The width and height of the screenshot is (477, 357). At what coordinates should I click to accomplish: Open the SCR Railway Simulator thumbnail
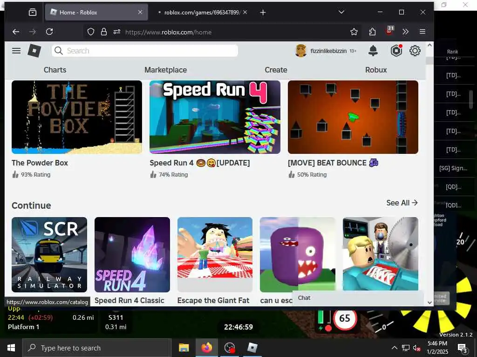pos(49,255)
